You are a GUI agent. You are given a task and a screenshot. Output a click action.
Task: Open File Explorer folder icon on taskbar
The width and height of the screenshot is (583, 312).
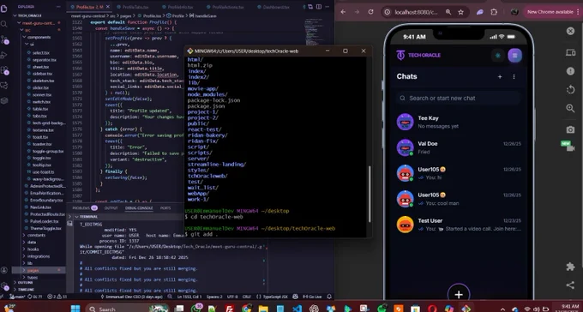[263, 309]
